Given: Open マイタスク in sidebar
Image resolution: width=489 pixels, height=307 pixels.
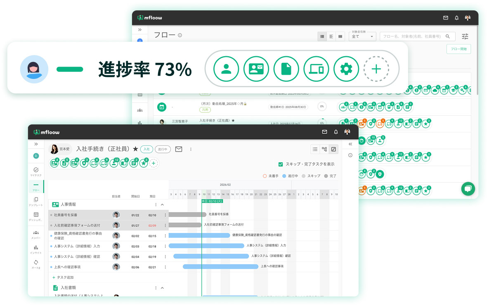Looking at the screenshot, I should pyautogui.click(x=36, y=171).
